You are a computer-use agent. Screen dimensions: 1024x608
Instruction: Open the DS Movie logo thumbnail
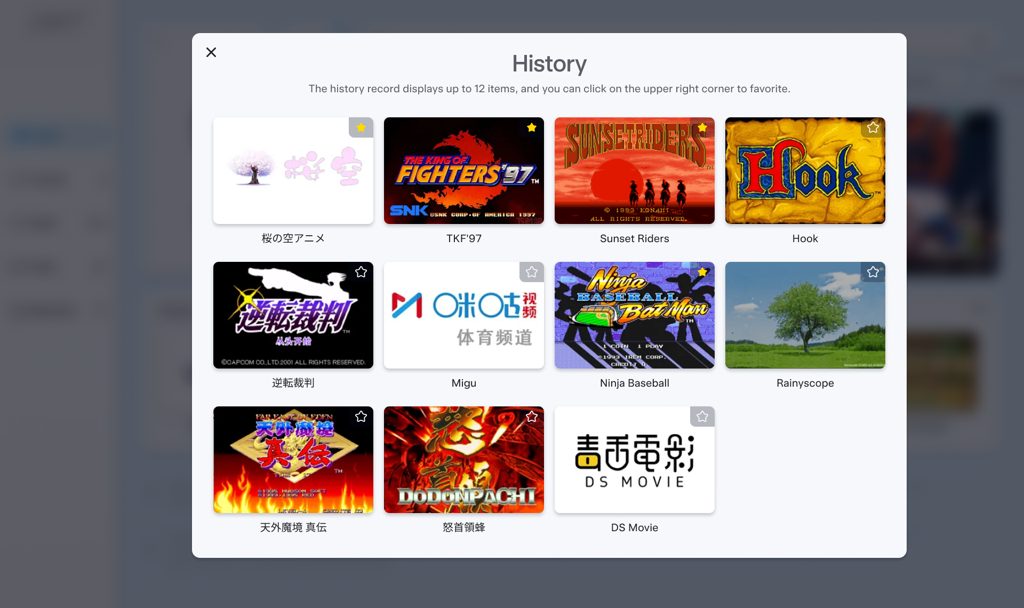[x=635, y=460]
